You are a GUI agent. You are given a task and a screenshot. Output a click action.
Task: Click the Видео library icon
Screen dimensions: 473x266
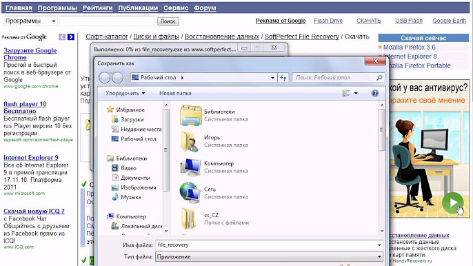[x=114, y=168]
